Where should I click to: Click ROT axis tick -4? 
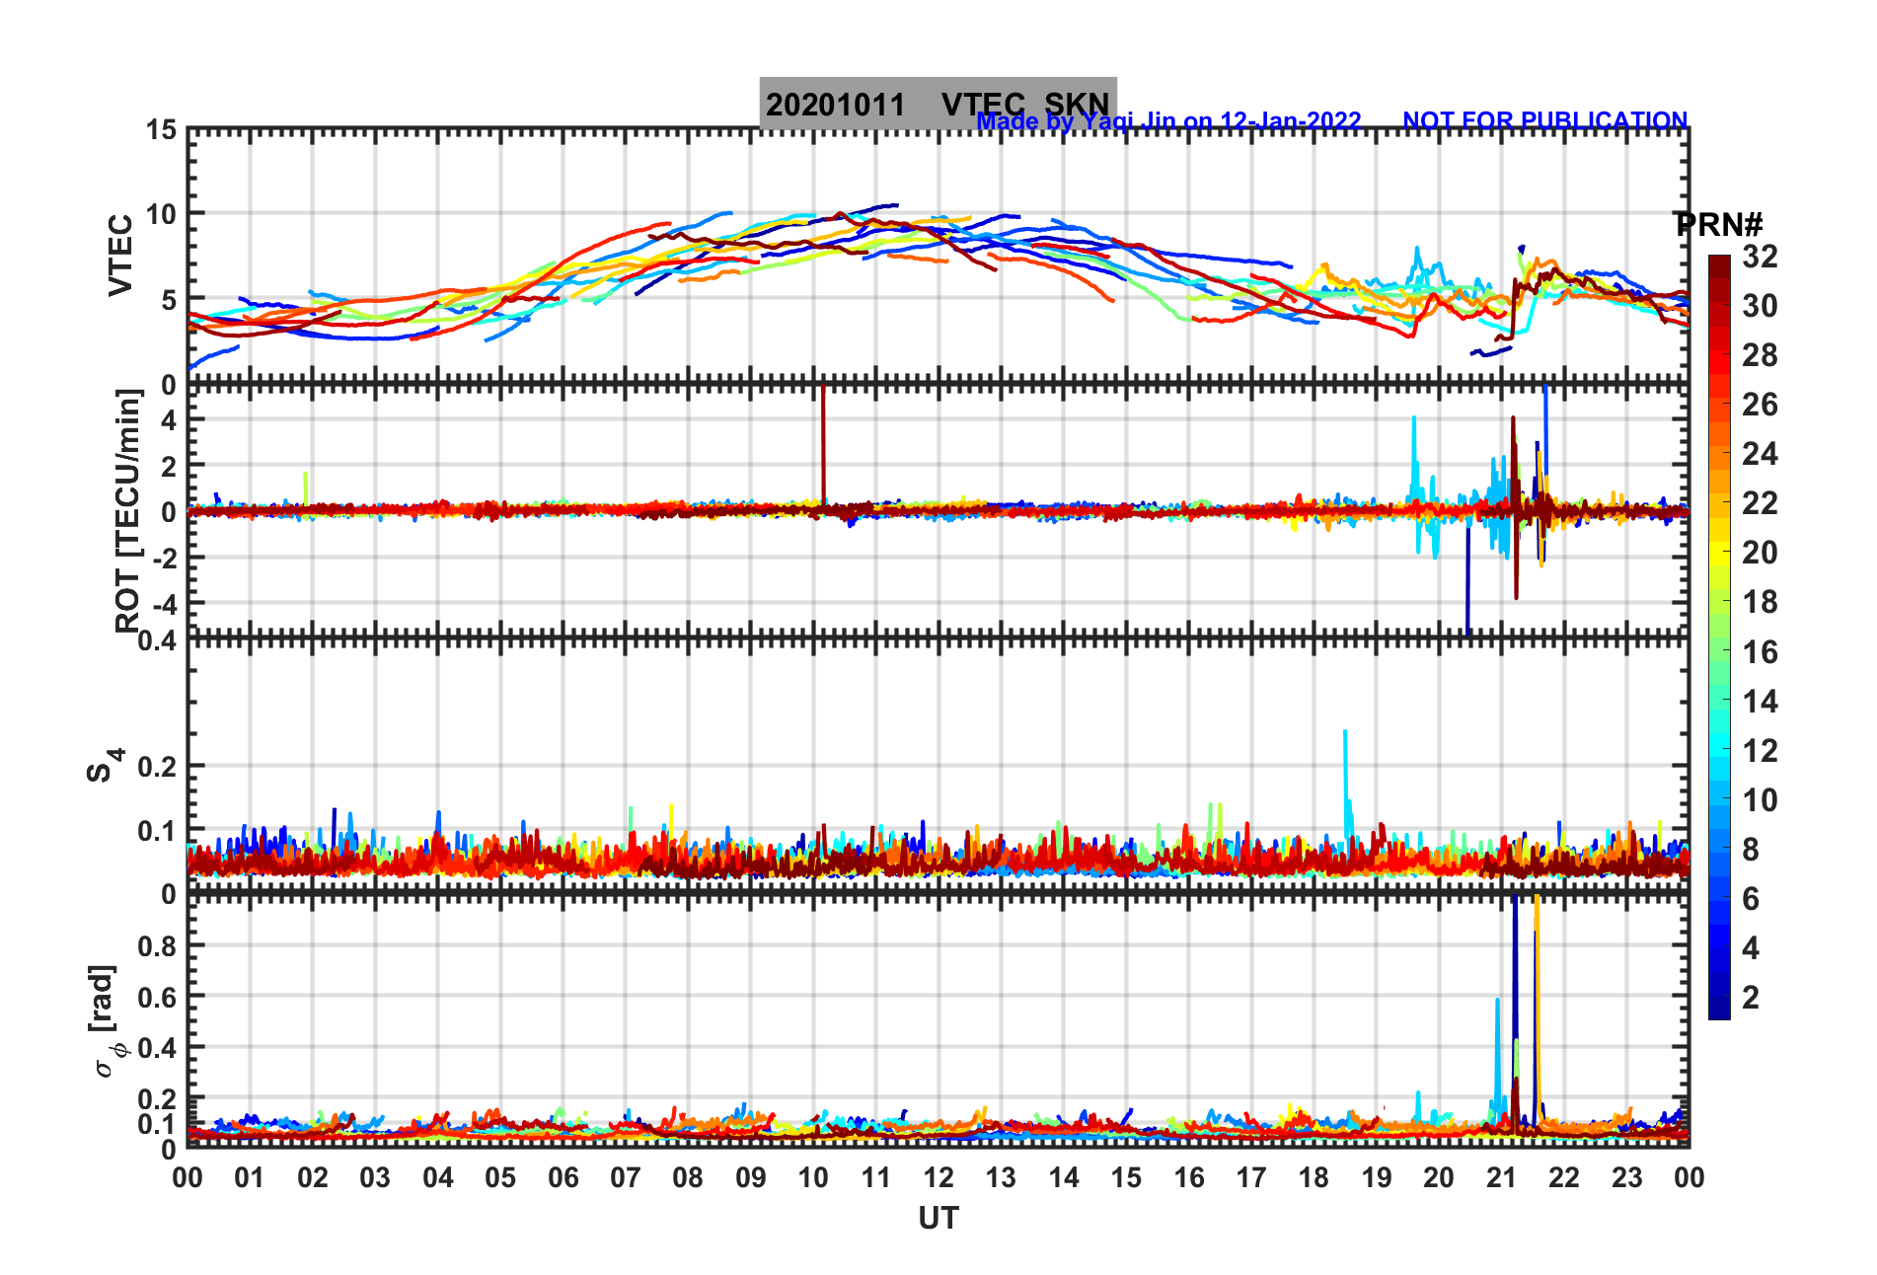coord(164,603)
